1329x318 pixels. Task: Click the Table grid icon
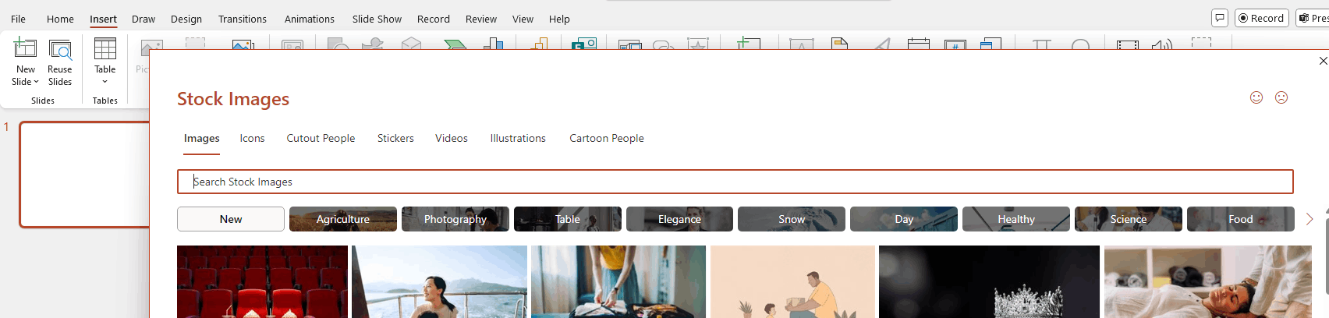click(x=105, y=48)
